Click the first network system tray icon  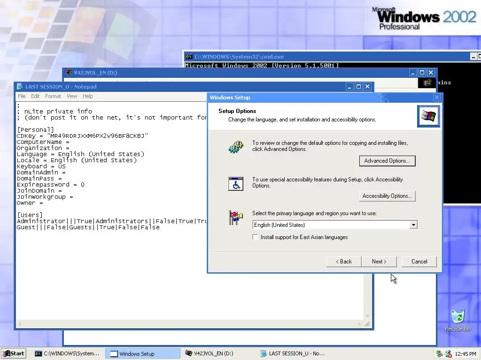pyautogui.click(x=439, y=354)
